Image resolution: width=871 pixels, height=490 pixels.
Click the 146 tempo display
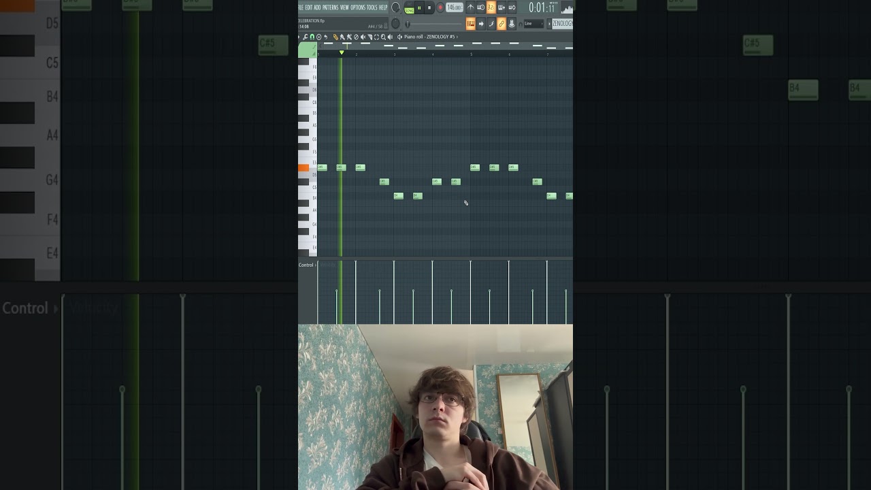click(455, 7)
